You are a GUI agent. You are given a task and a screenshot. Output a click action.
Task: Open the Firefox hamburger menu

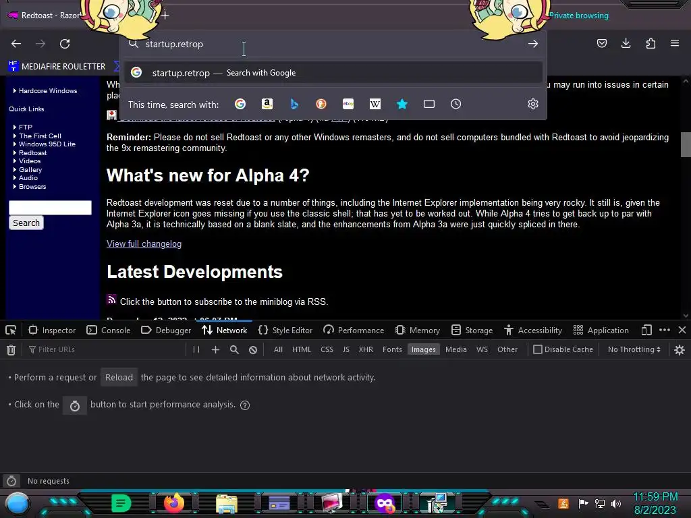[675, 43]
